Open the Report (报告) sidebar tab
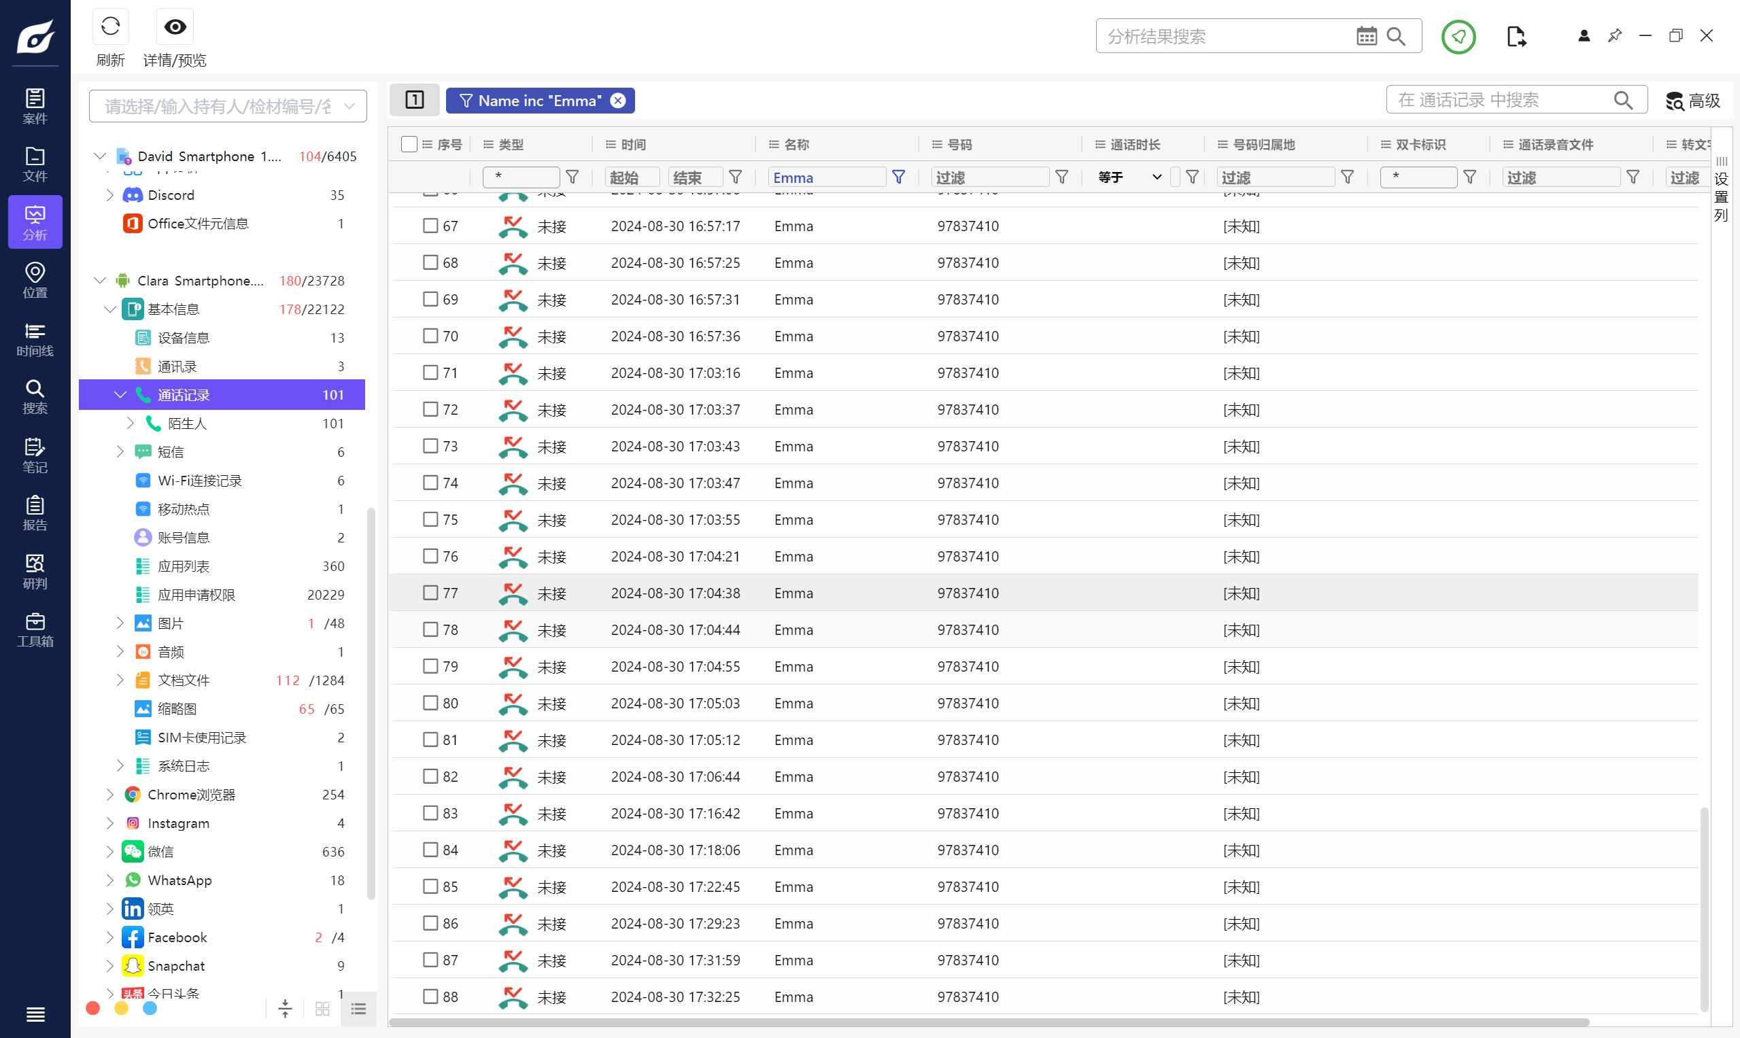 tap(35, 513)
